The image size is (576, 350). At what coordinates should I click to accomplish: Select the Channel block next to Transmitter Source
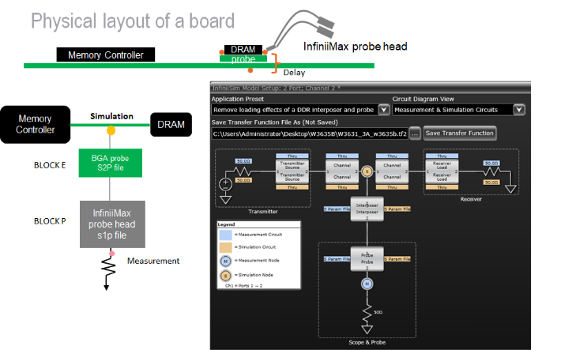342,171
